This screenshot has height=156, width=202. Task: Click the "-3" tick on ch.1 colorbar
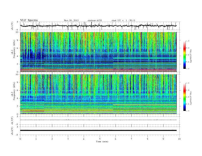188,41
